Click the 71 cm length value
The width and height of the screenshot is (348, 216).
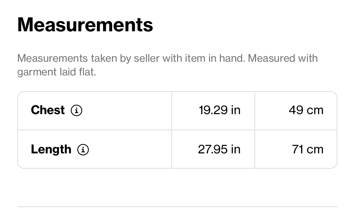[308, 149]
